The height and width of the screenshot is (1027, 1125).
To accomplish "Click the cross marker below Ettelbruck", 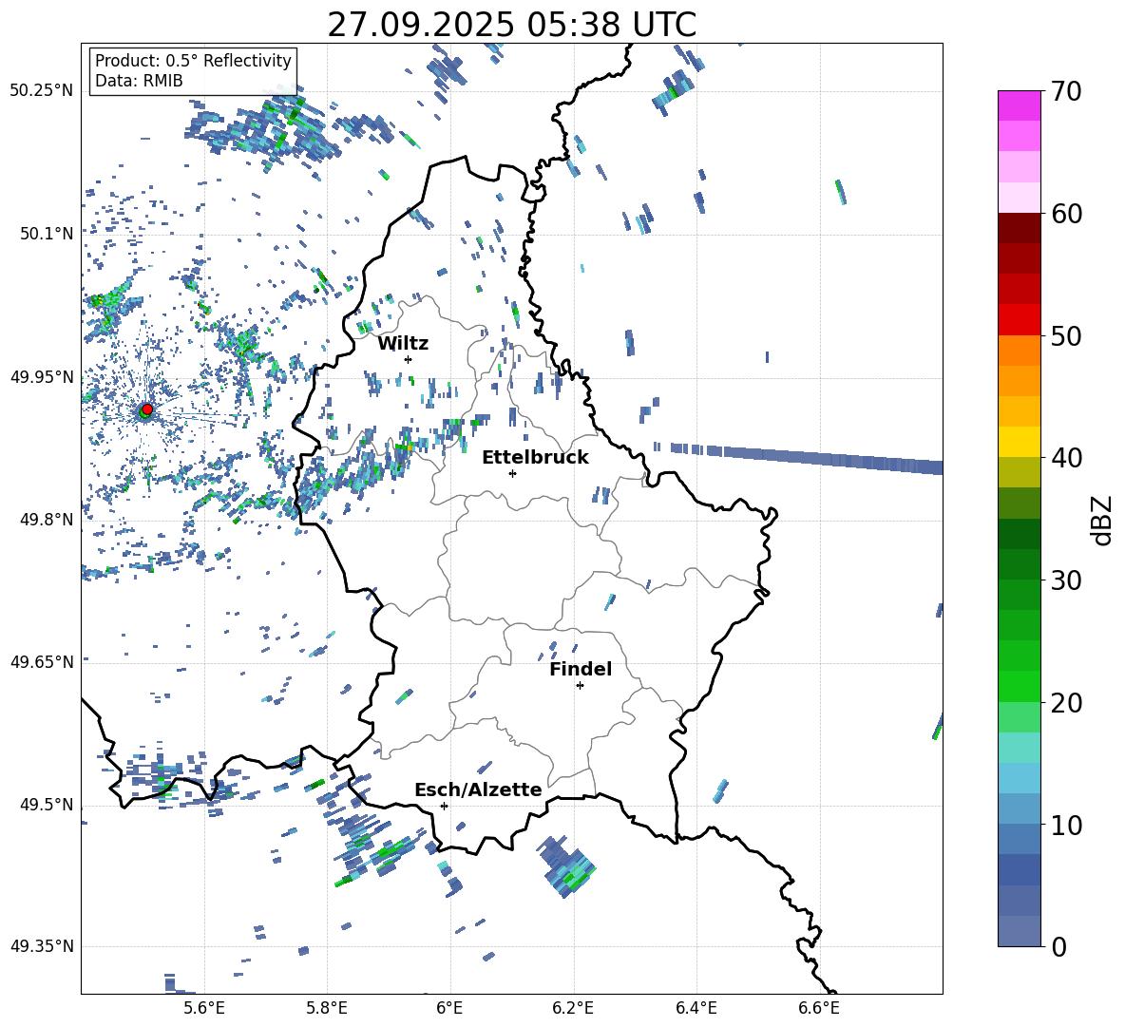I will click(512, 473).
